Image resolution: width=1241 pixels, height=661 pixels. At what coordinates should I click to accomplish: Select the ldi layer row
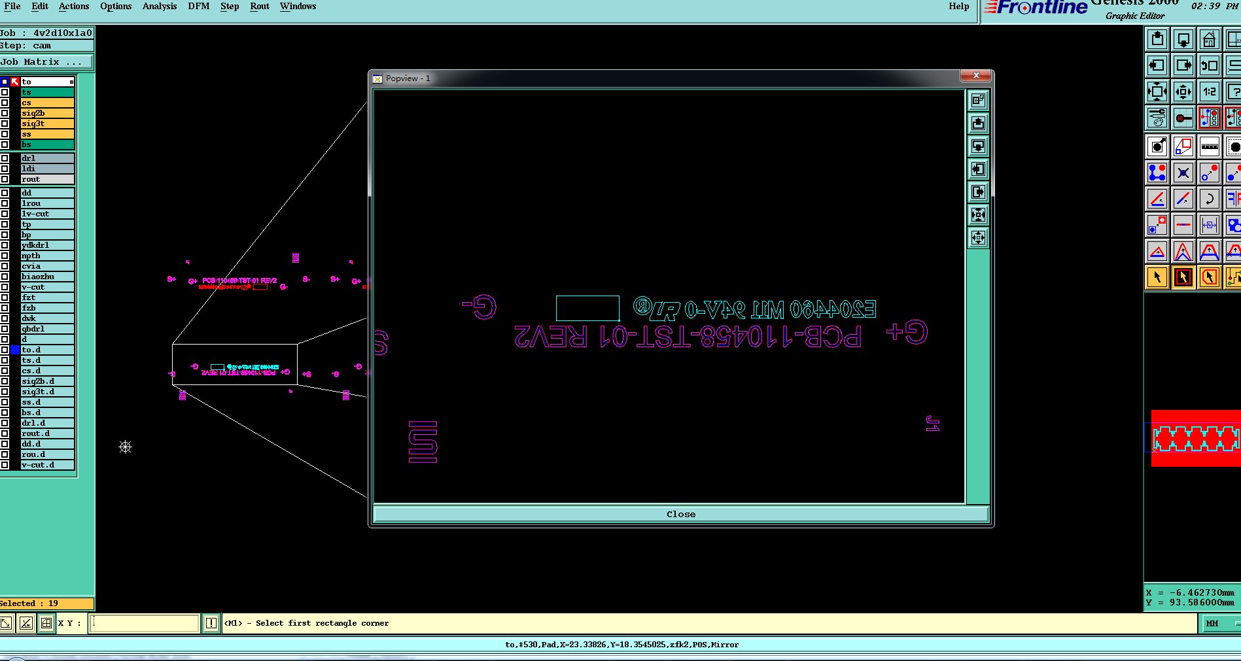(47, 169)
